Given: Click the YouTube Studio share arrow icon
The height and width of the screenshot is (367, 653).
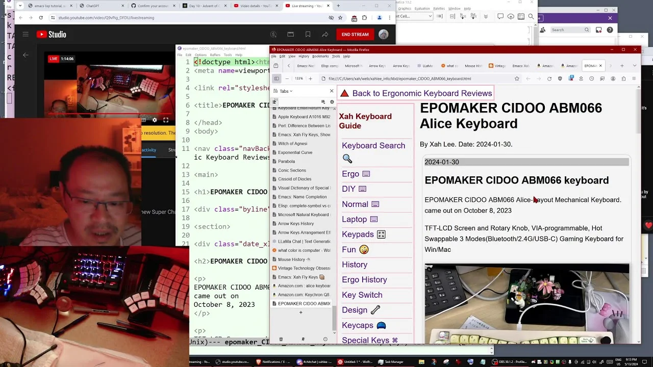Looking at the screenshot, I should click(325, 35).
